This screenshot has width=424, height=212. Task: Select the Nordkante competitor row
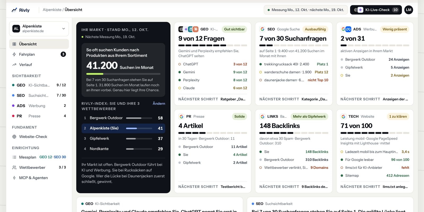pyautogui.click(x=123, y=149)
